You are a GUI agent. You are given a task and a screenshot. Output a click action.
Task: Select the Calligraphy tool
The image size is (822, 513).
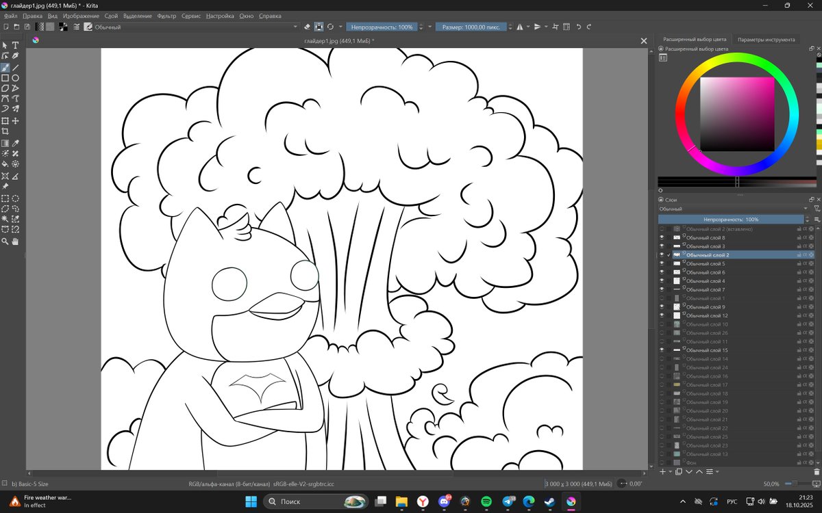(15, 55)
